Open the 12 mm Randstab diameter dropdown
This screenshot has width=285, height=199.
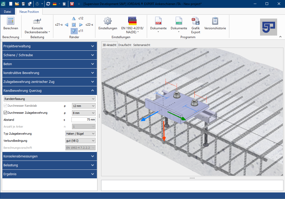(x=84, y=106)
